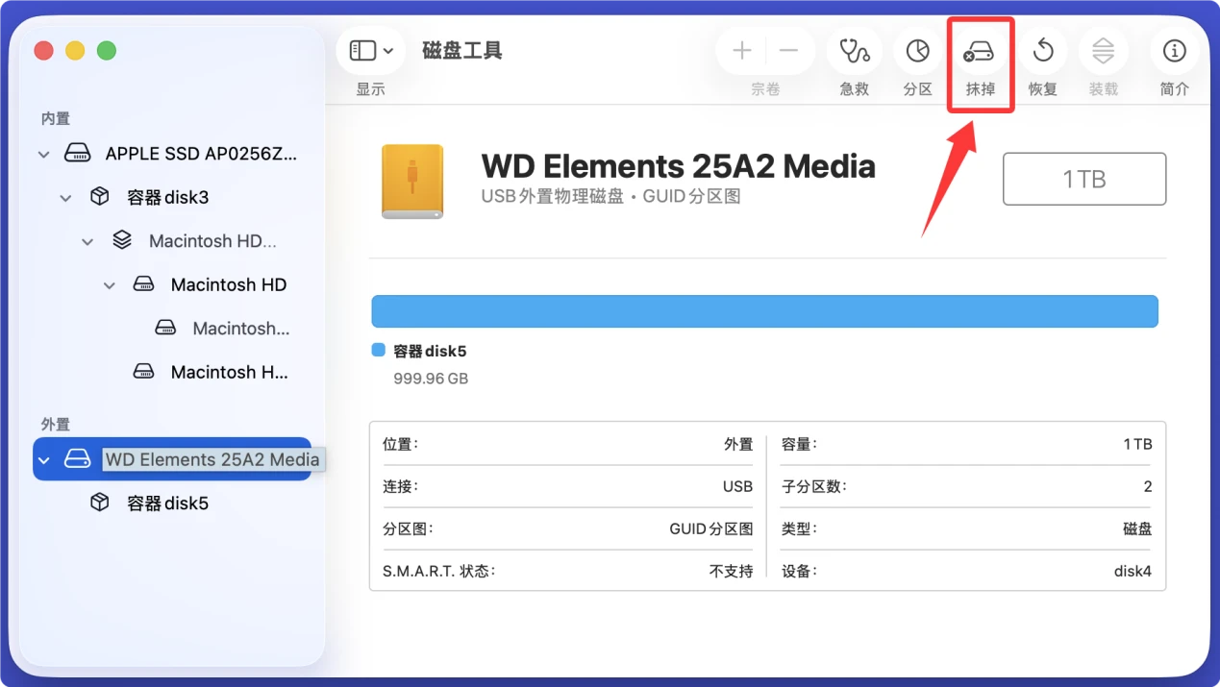Collapse the 容器 disk3 container chevron
This screenshot has height=687, width=1220.
pos(65,198)
